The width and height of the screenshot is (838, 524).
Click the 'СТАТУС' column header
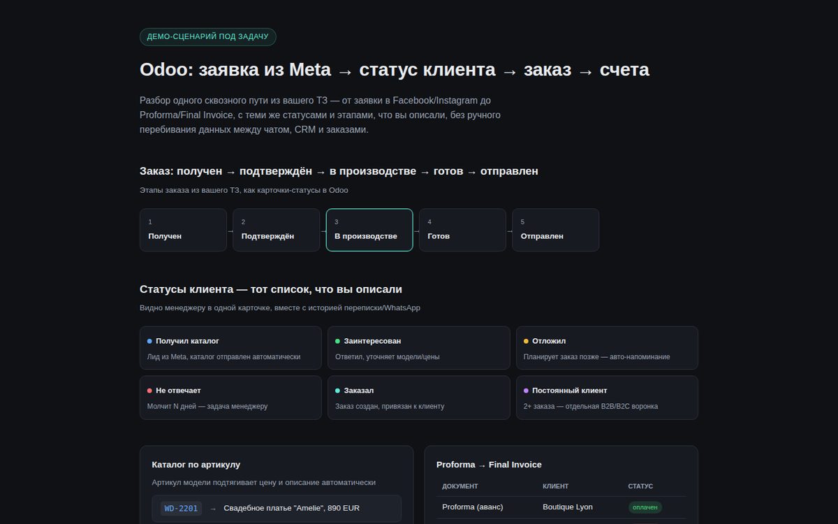click(x=640, y=486)
